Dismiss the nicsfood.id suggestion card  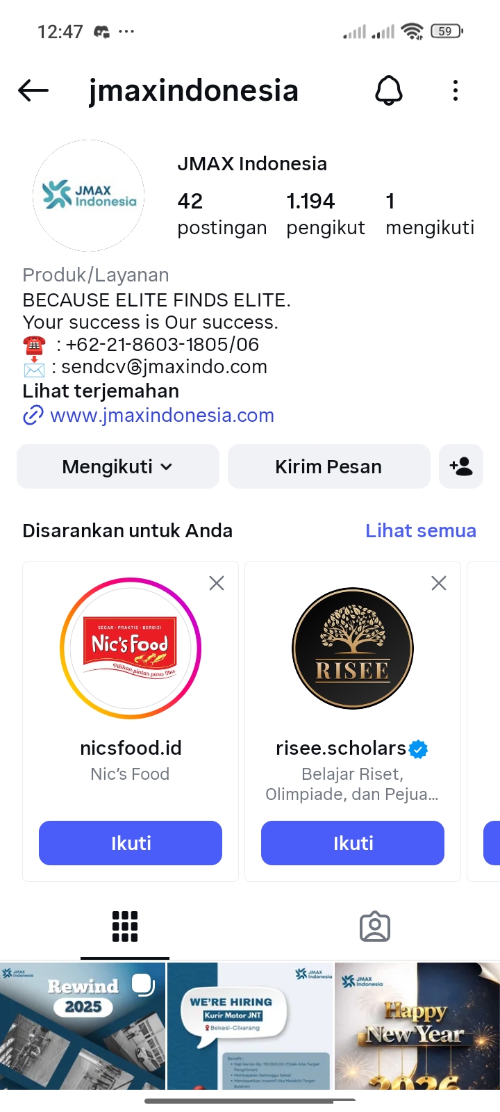click(x=217, y=583)
